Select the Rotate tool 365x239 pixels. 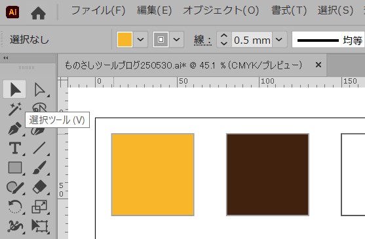tap(15, 206)
